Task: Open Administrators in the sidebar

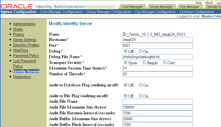Action: tap(24, 24)
